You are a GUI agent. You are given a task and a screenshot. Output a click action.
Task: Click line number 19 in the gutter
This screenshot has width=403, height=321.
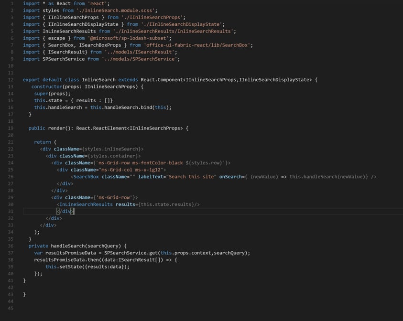[x=11, y=128]
